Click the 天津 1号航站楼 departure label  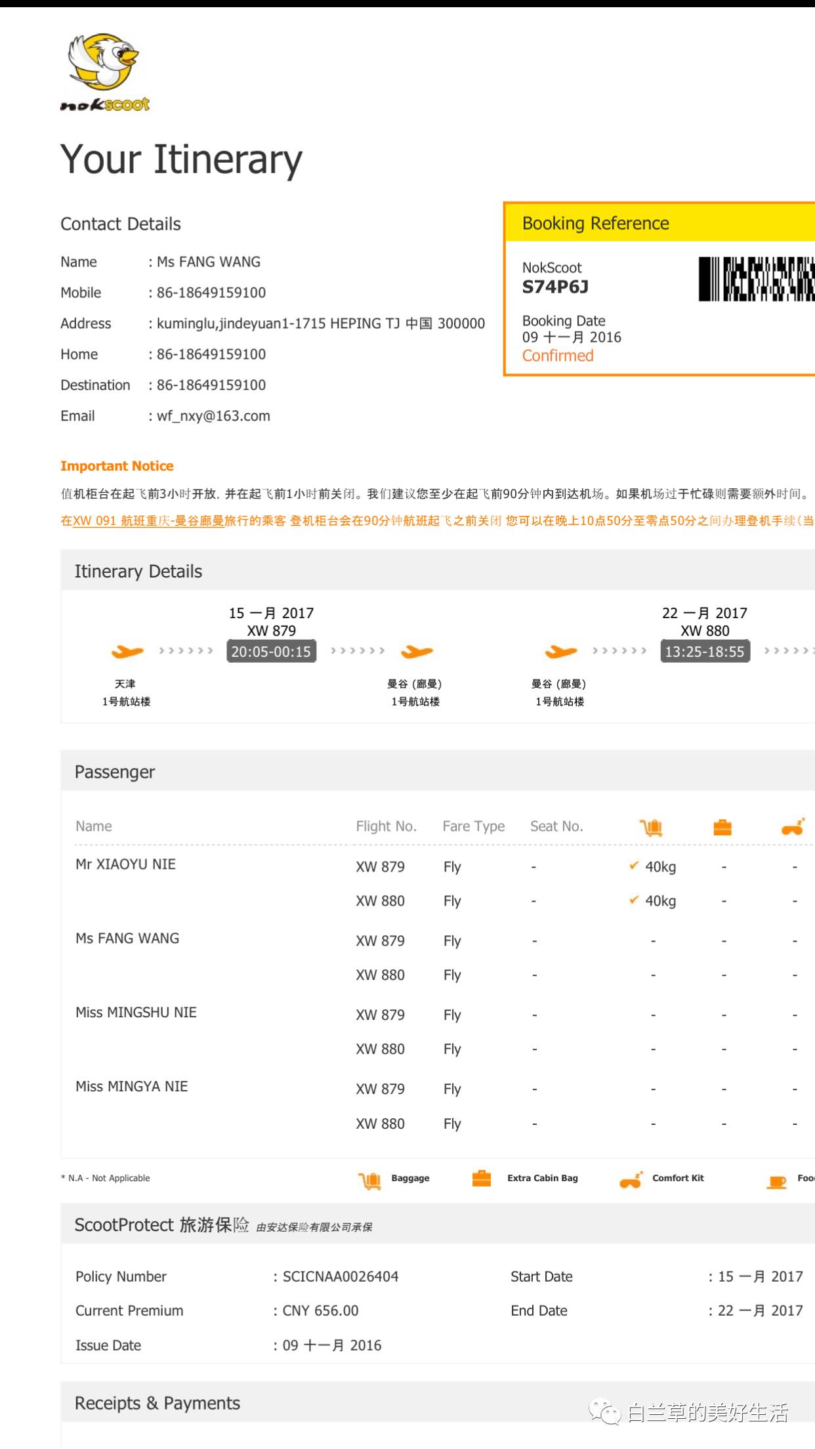126,692
